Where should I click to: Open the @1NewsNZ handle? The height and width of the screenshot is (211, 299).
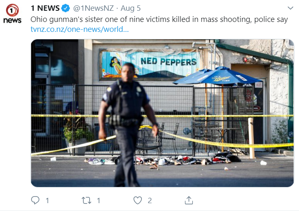click(93, 8)
